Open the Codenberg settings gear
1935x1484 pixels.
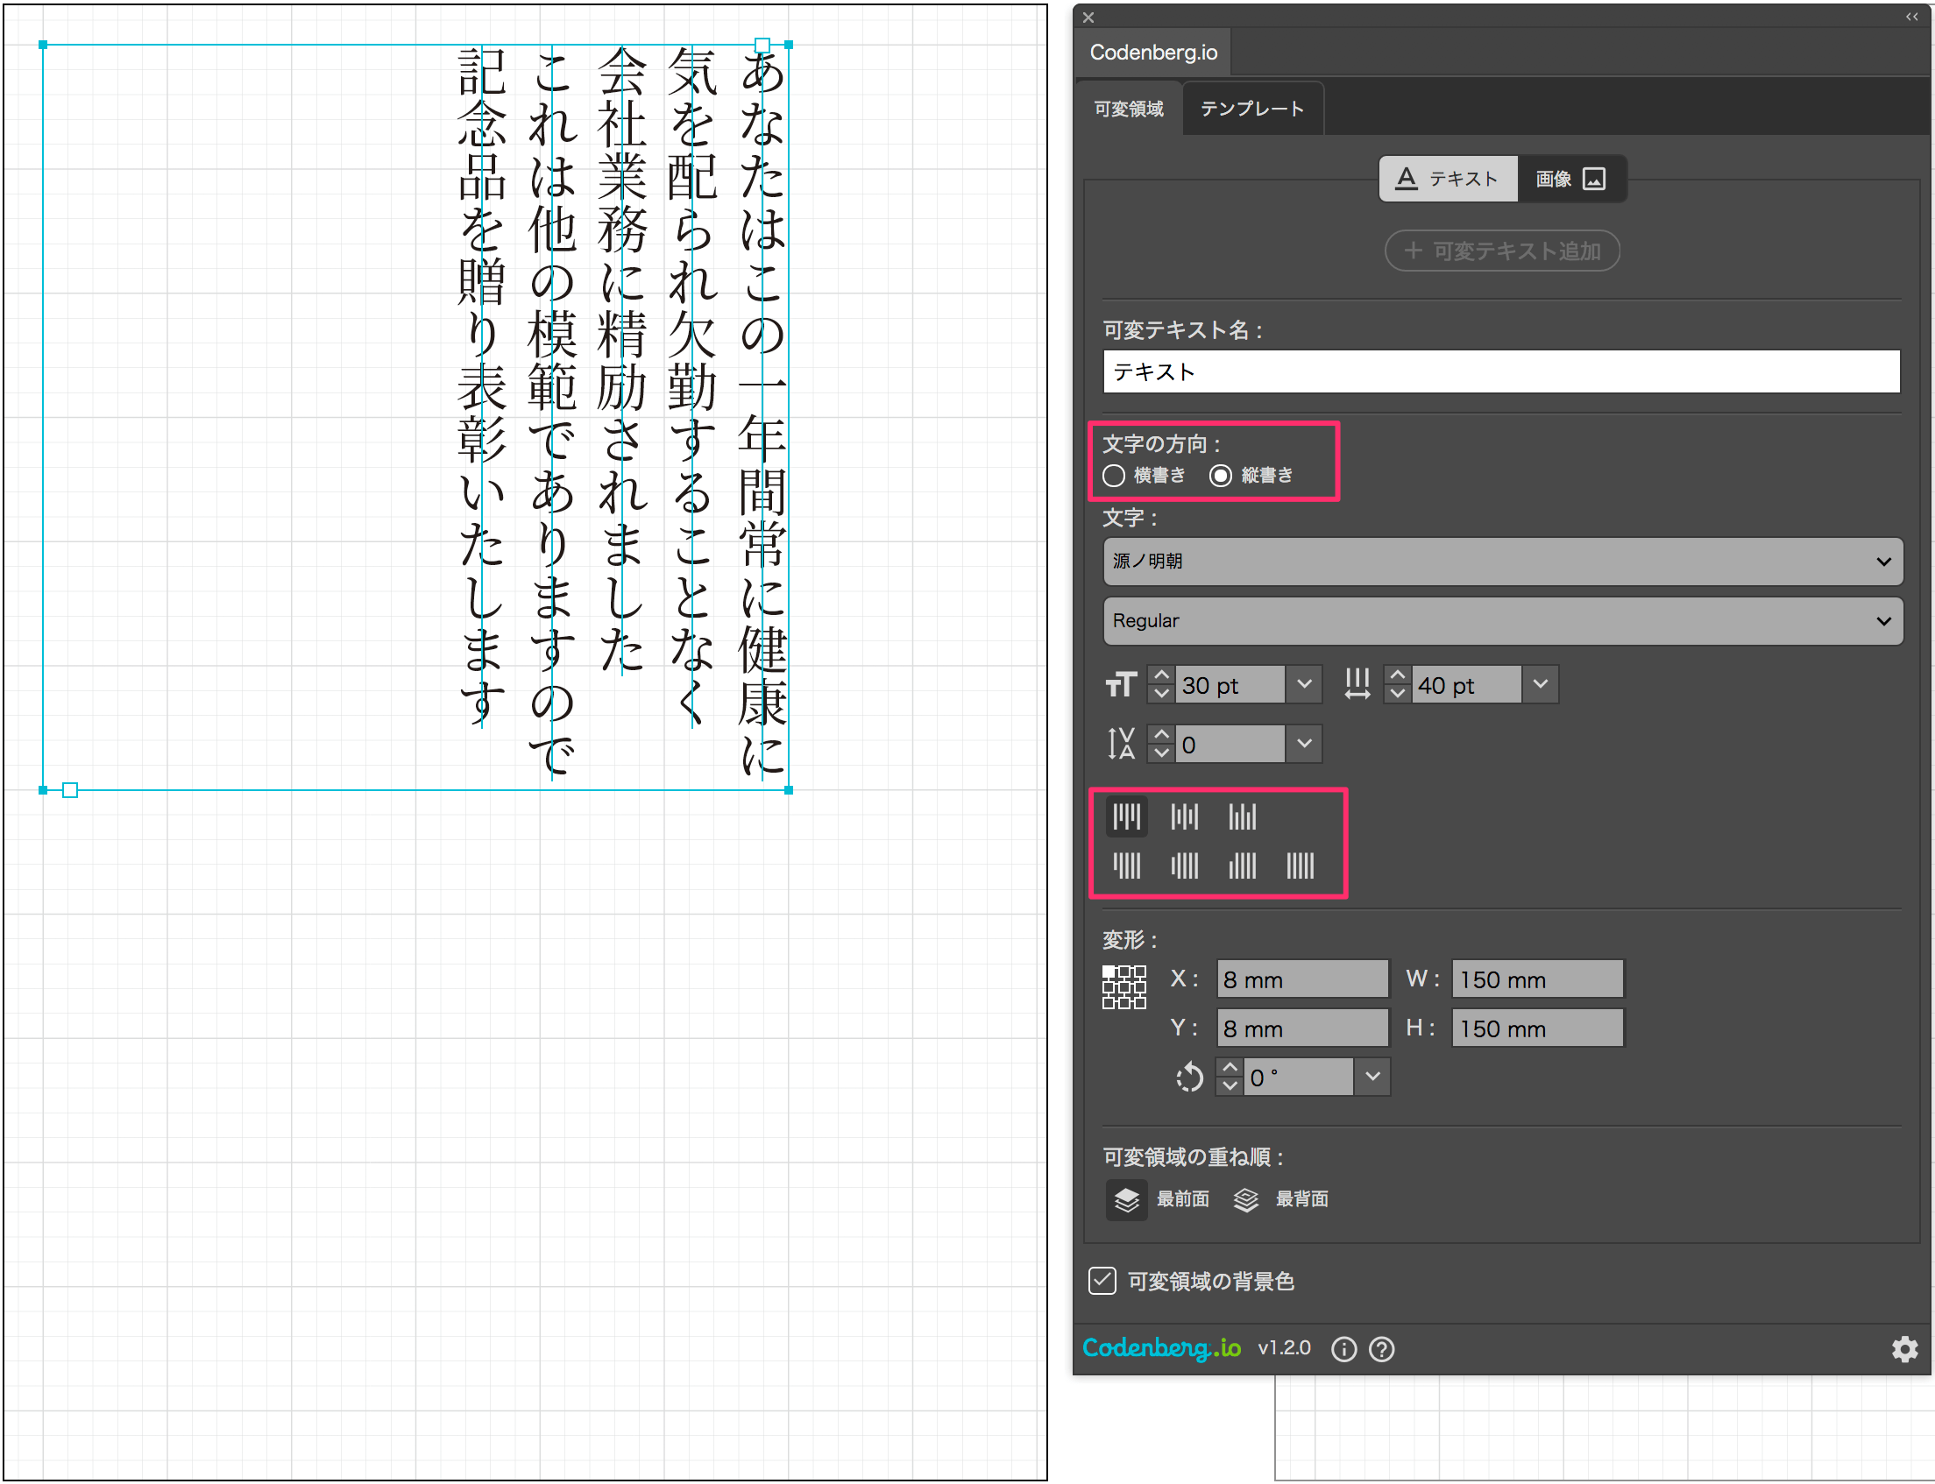(x=1905, y=1349)
